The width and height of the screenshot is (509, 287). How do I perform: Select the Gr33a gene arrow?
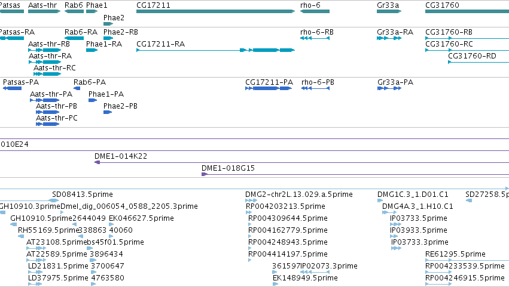(389, 11)
